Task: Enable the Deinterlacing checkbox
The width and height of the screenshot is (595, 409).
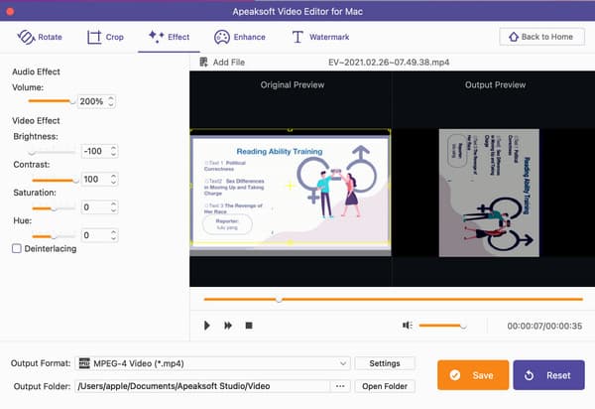Action: (x=17, y=249)
